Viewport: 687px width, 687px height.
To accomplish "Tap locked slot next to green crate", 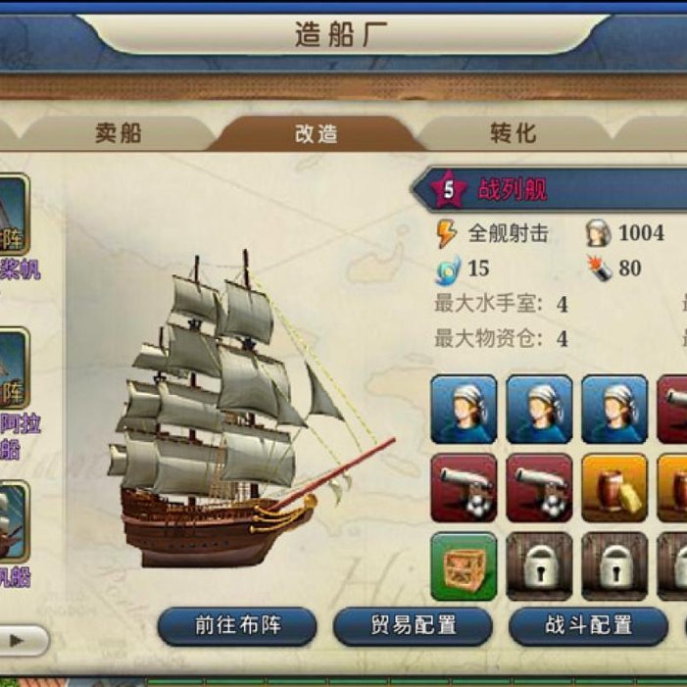I will 539,566.
